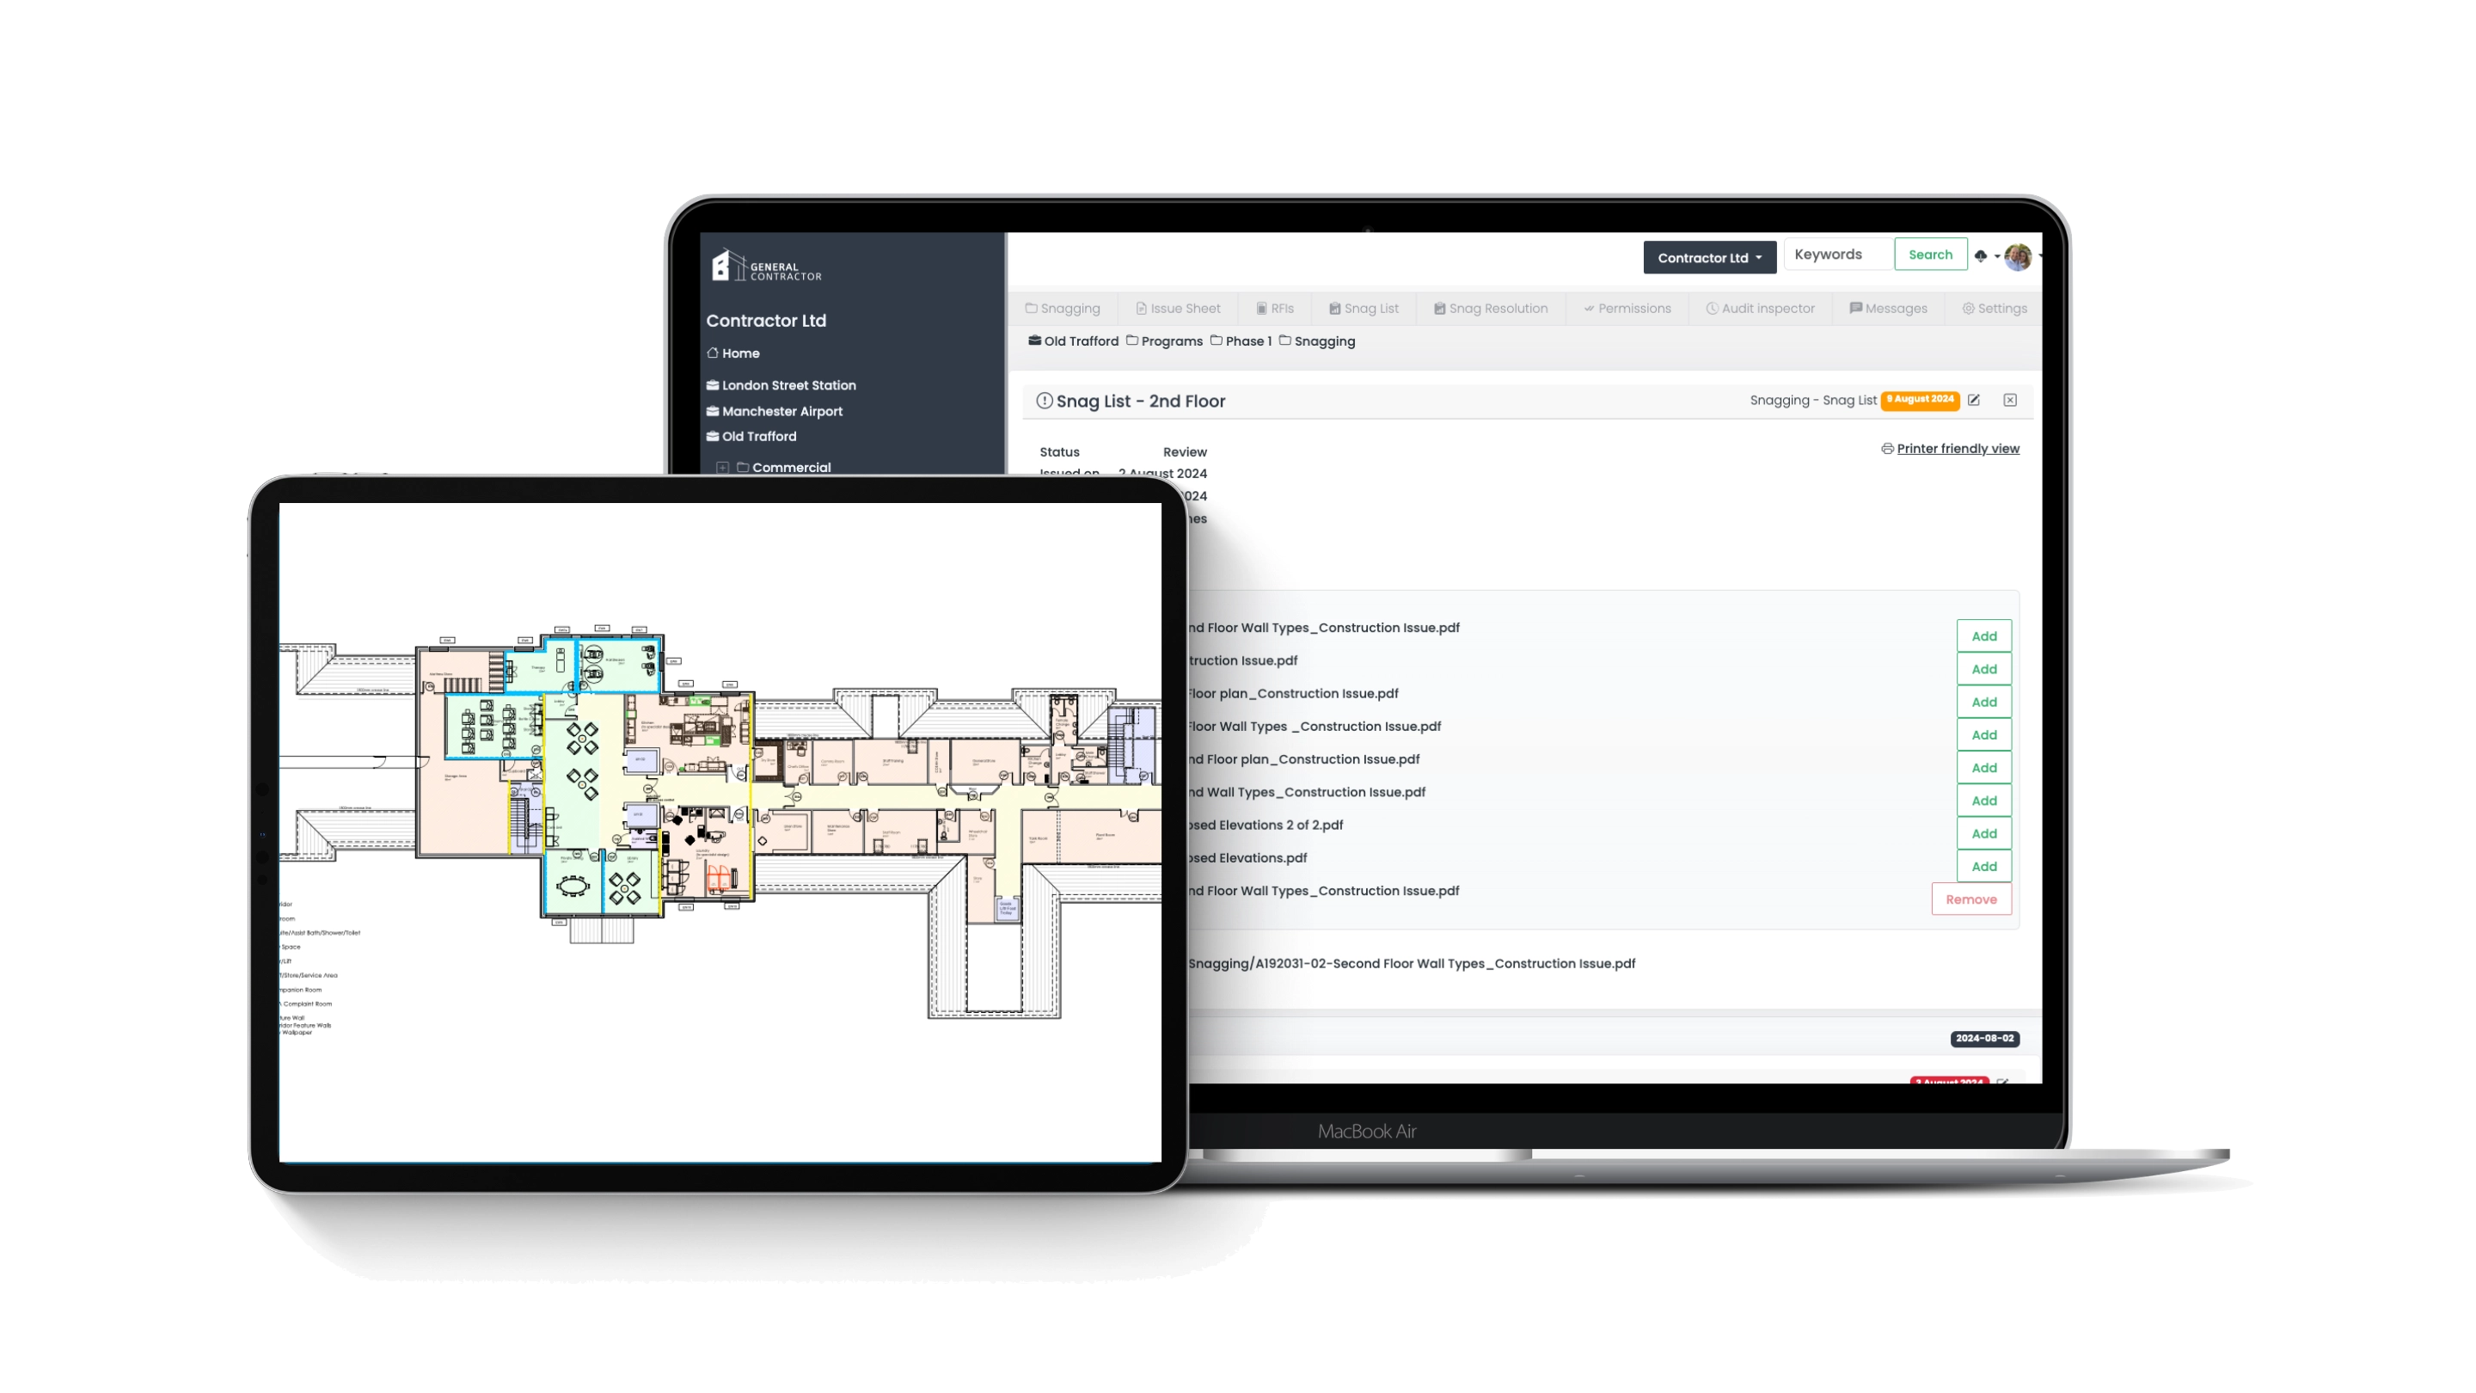Click Remove button from snag list
Screen dimensions: 2476x1393
pos(1971,898)
